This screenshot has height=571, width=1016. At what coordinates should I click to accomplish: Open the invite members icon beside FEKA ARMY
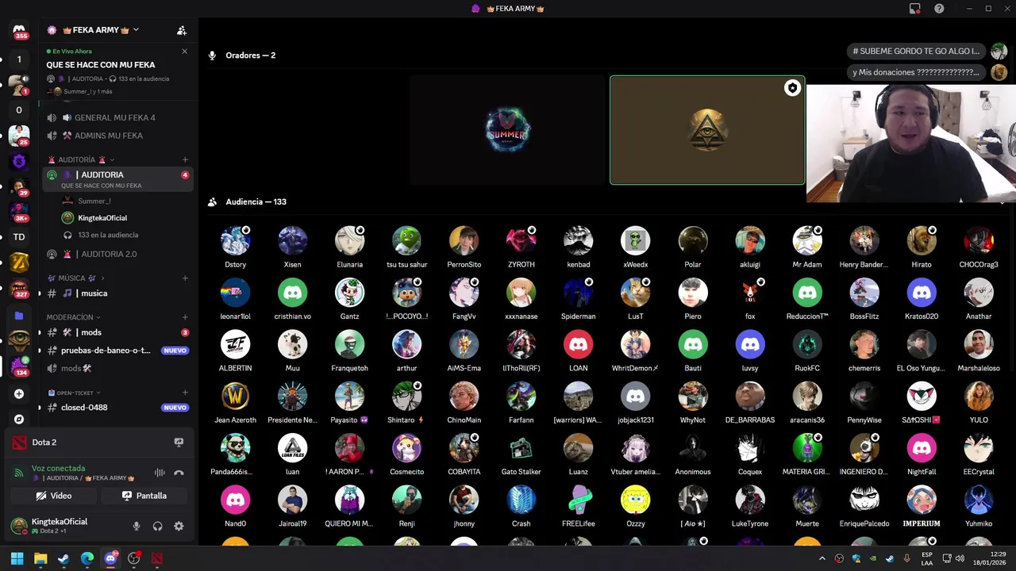(182, 30)
